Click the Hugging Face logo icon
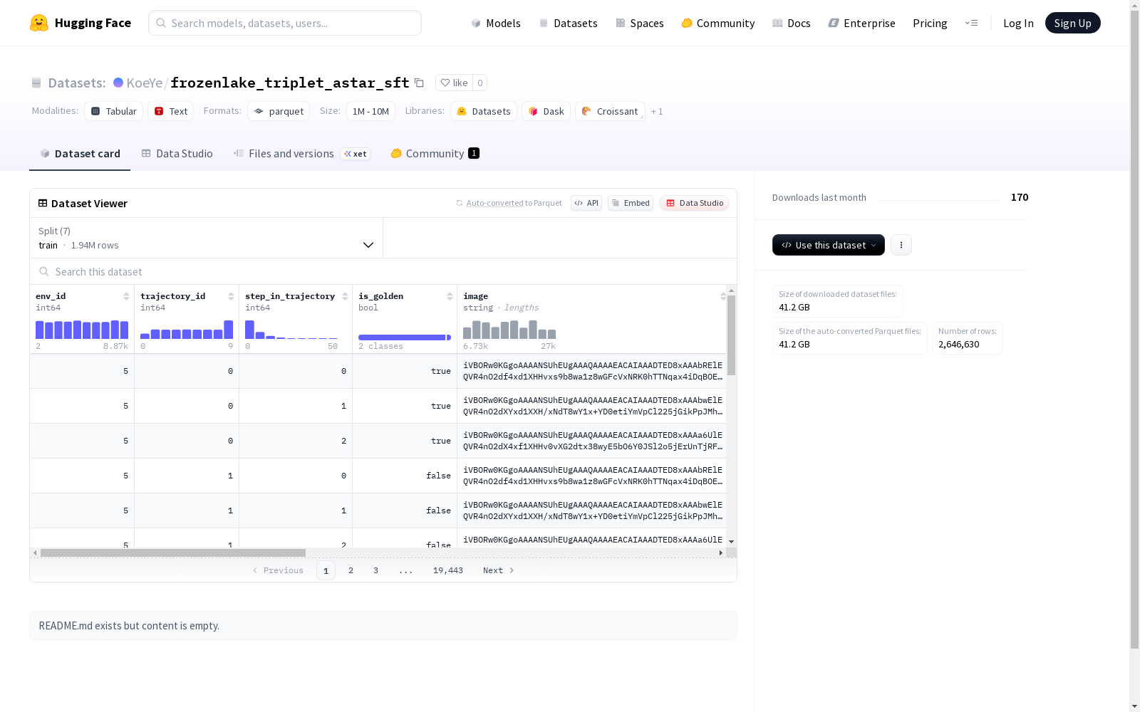Image resolution: width=1140 pixels, height=712 pixels. click(39, 23)
